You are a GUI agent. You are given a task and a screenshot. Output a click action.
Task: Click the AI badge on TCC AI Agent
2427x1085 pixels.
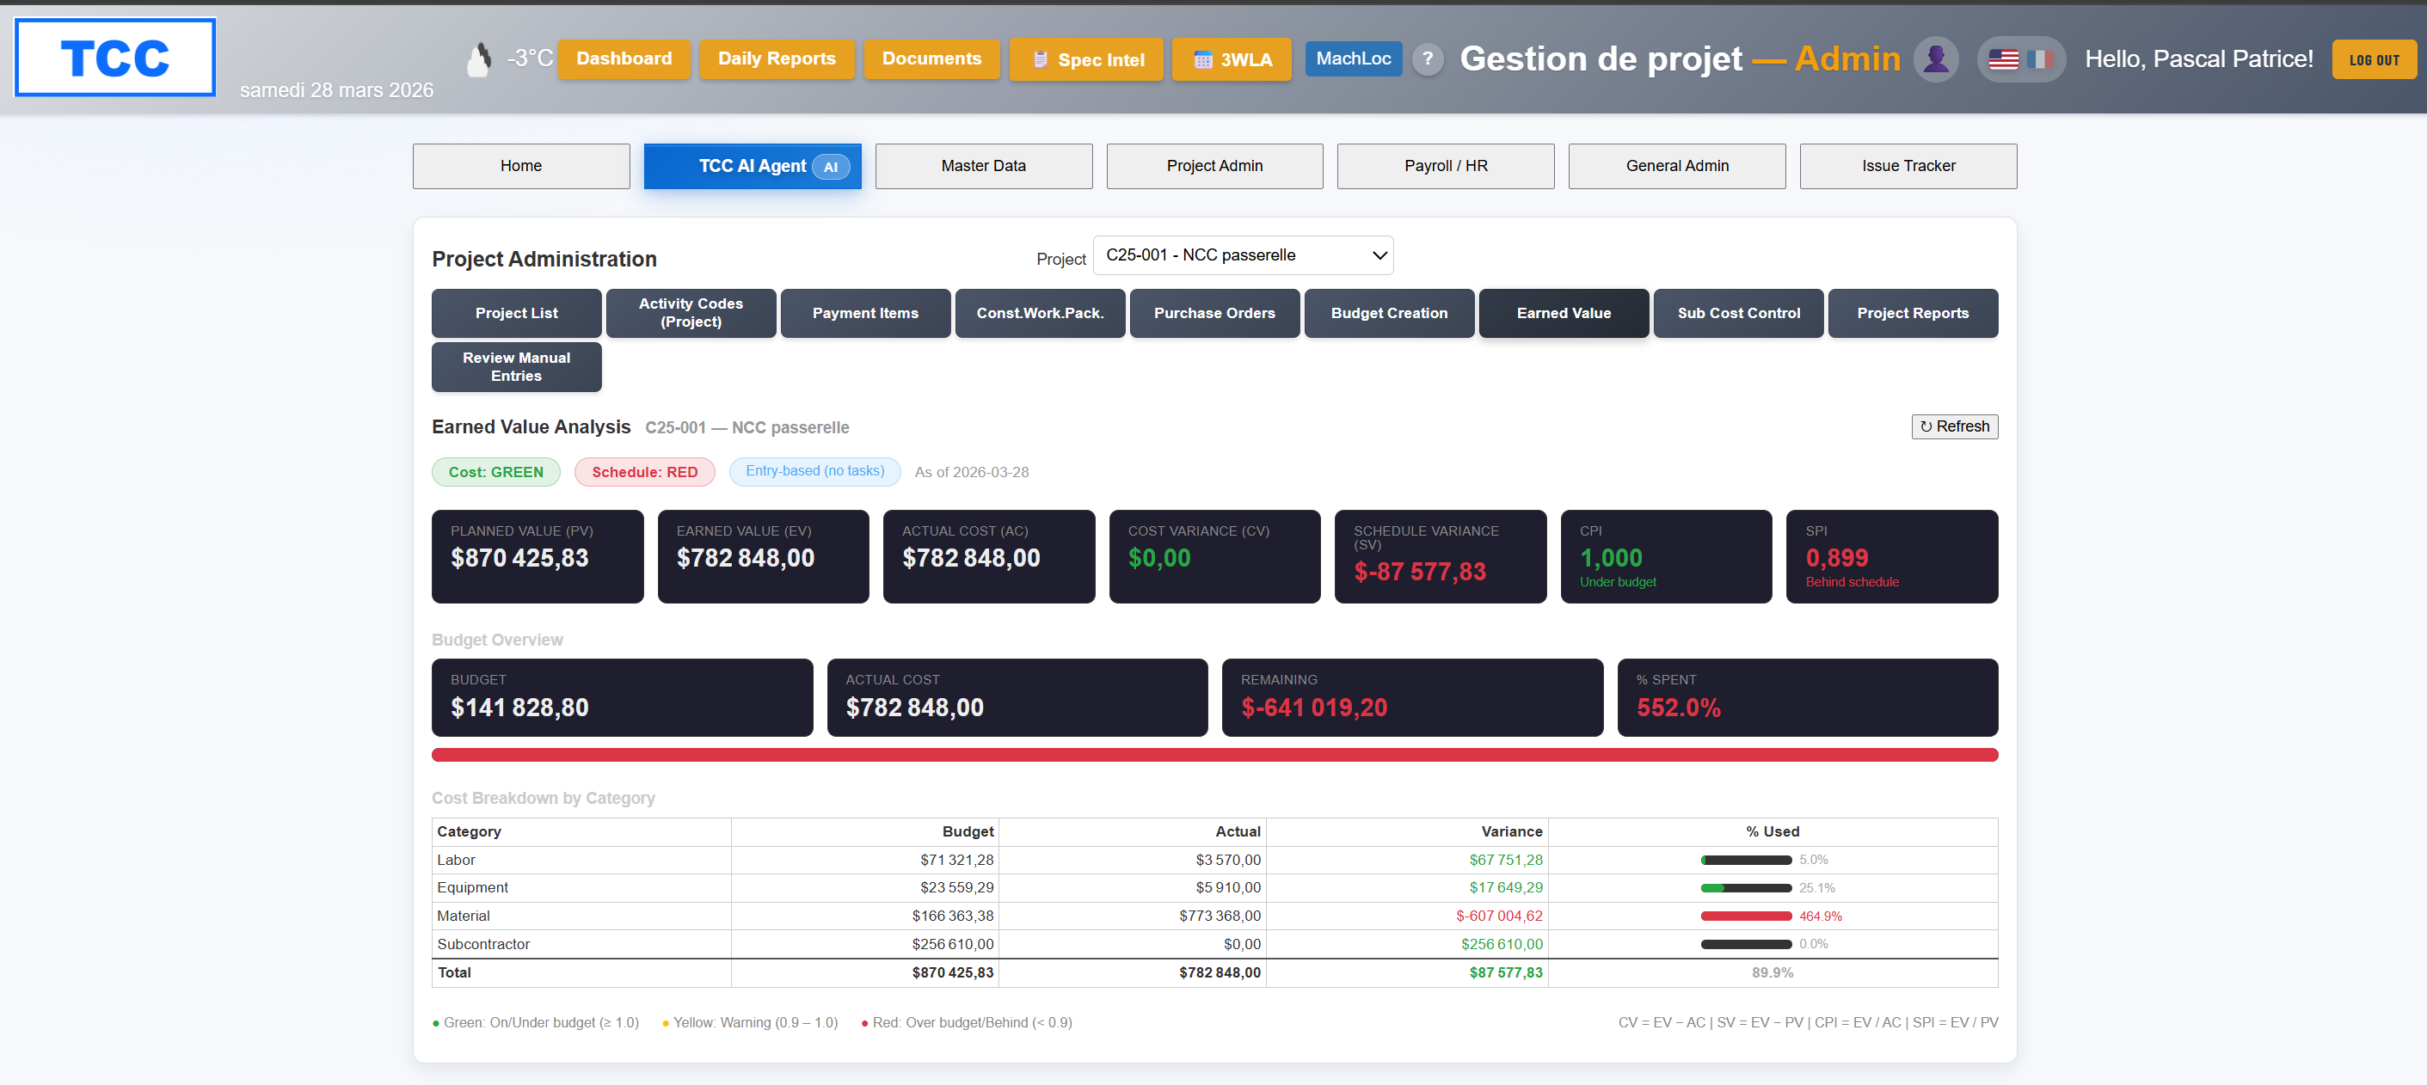pyautogui.click(x=830, y=167)
